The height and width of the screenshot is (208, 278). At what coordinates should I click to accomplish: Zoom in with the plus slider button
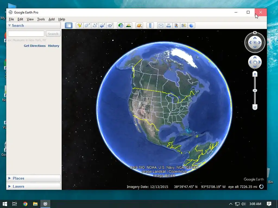point(255,74)
